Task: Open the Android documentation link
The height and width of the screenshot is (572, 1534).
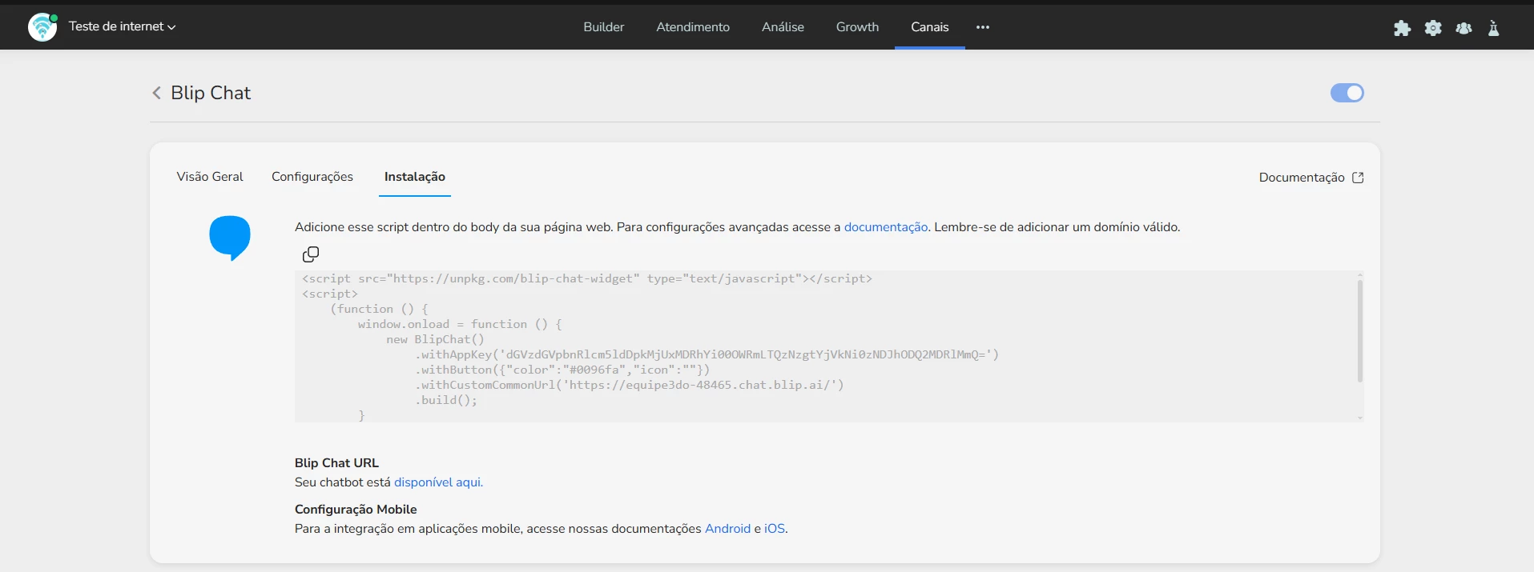Action: pos(727,529)
